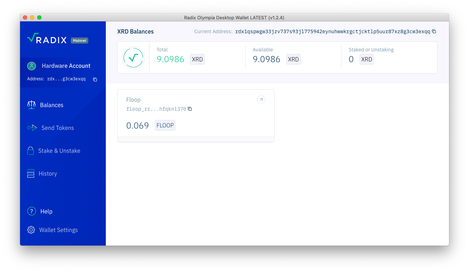Click the Help question mark icon
469x272 pixels.
[x=31, y=211]
